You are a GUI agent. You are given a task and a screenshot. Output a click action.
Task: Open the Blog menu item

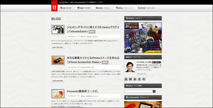pos(66,8)
